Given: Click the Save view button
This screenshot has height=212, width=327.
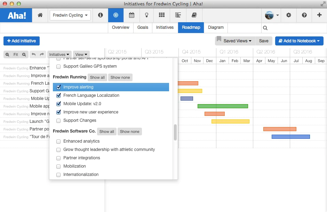Looking at the screenshot, I should (x=264, y=41).
